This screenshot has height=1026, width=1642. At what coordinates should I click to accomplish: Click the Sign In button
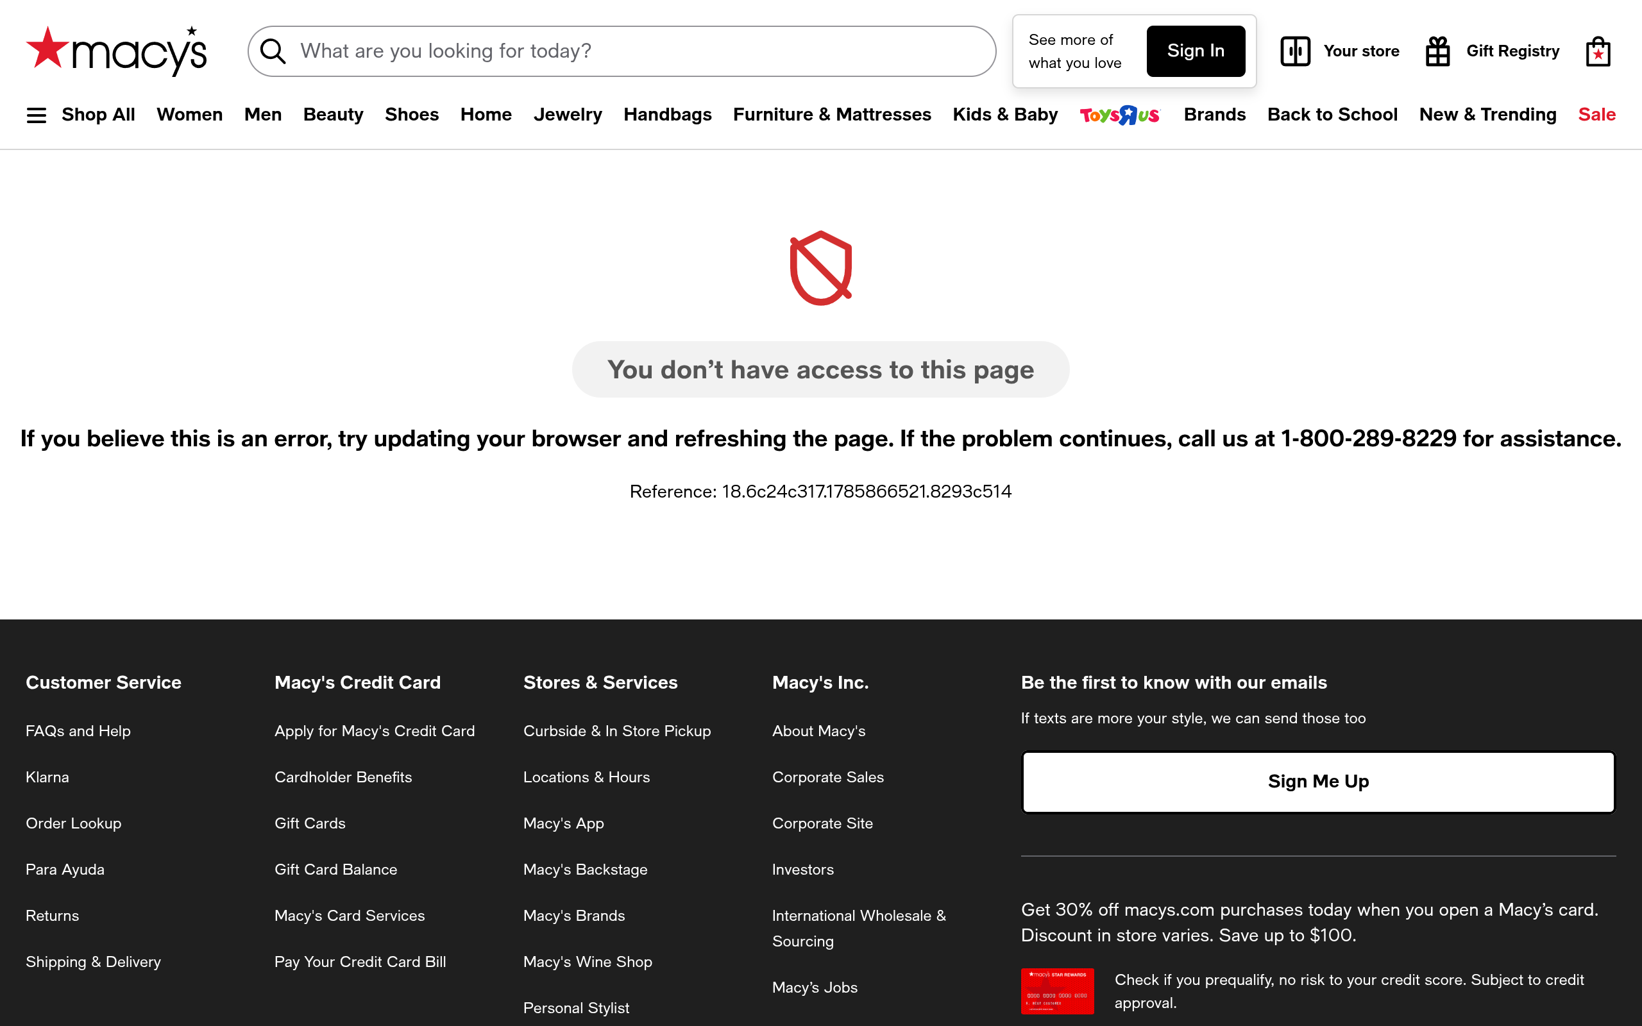coord(1196,51)
